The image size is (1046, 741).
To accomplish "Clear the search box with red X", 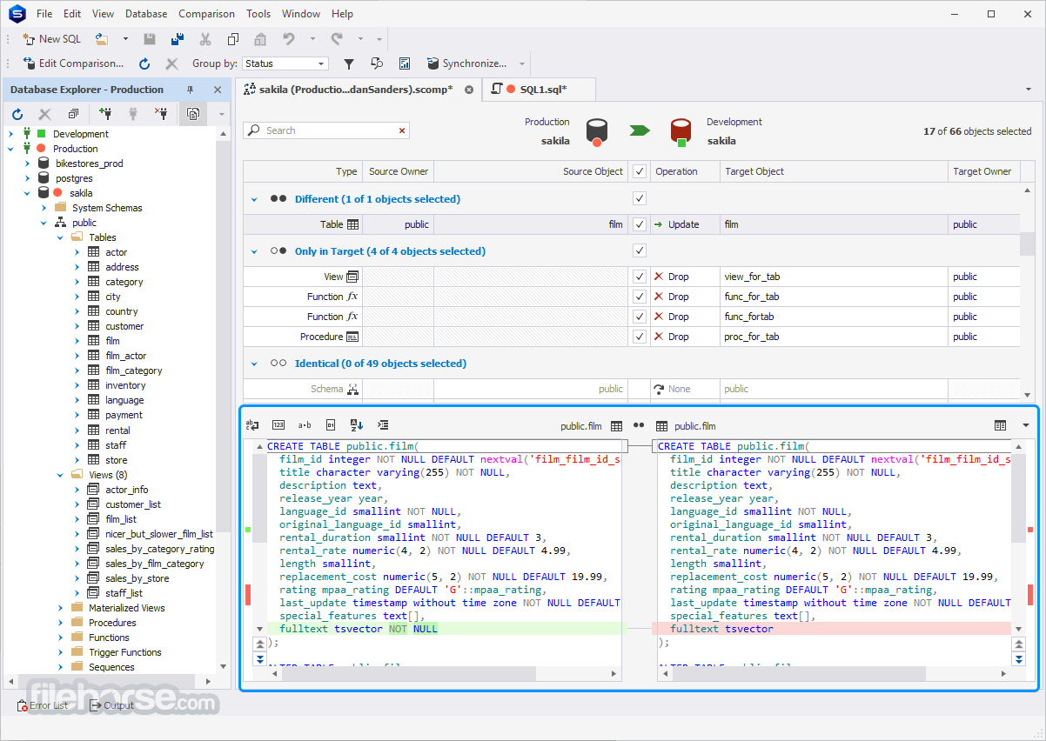I will (402, 130).
